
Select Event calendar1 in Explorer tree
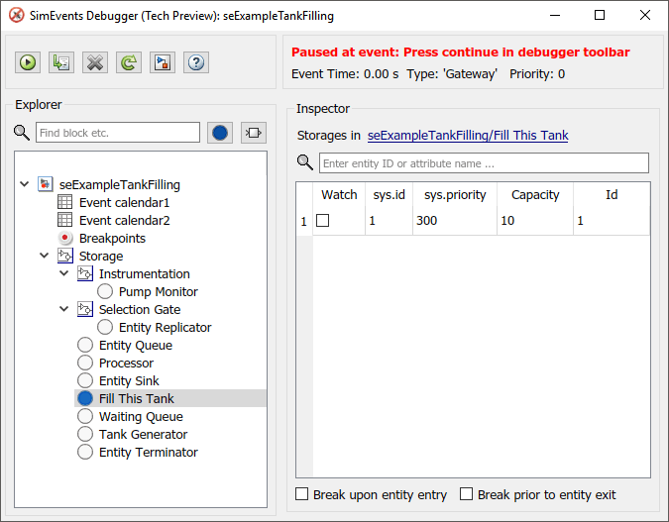(124, 202)
